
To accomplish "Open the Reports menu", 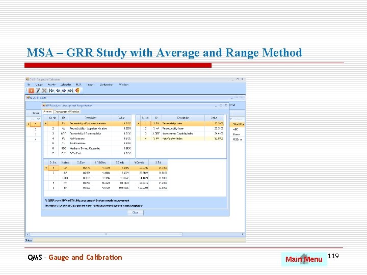I will pyautogui.click(x=91, y=85).
